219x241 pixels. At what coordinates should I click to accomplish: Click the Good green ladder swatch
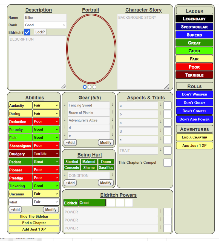pos(194,51)
